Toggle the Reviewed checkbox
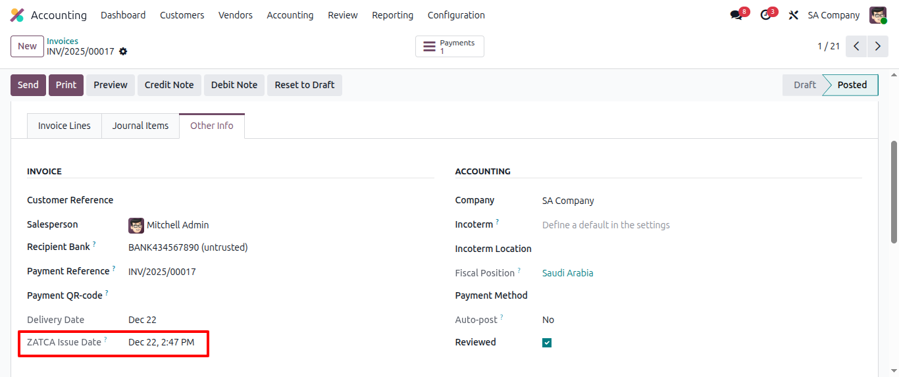 547,343
